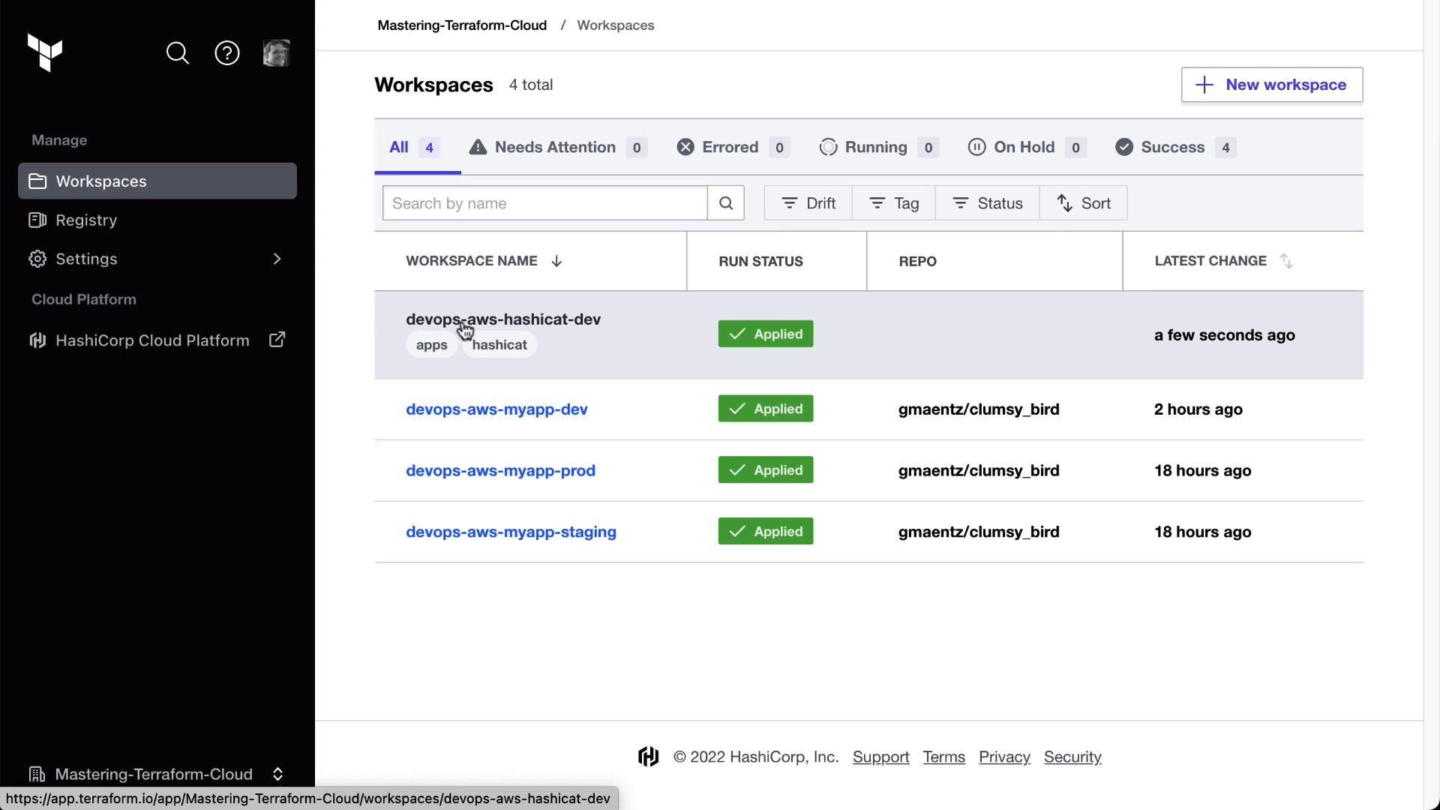Click the apps tag chip
Screen dimensions: 1440x810
point(432,345)
